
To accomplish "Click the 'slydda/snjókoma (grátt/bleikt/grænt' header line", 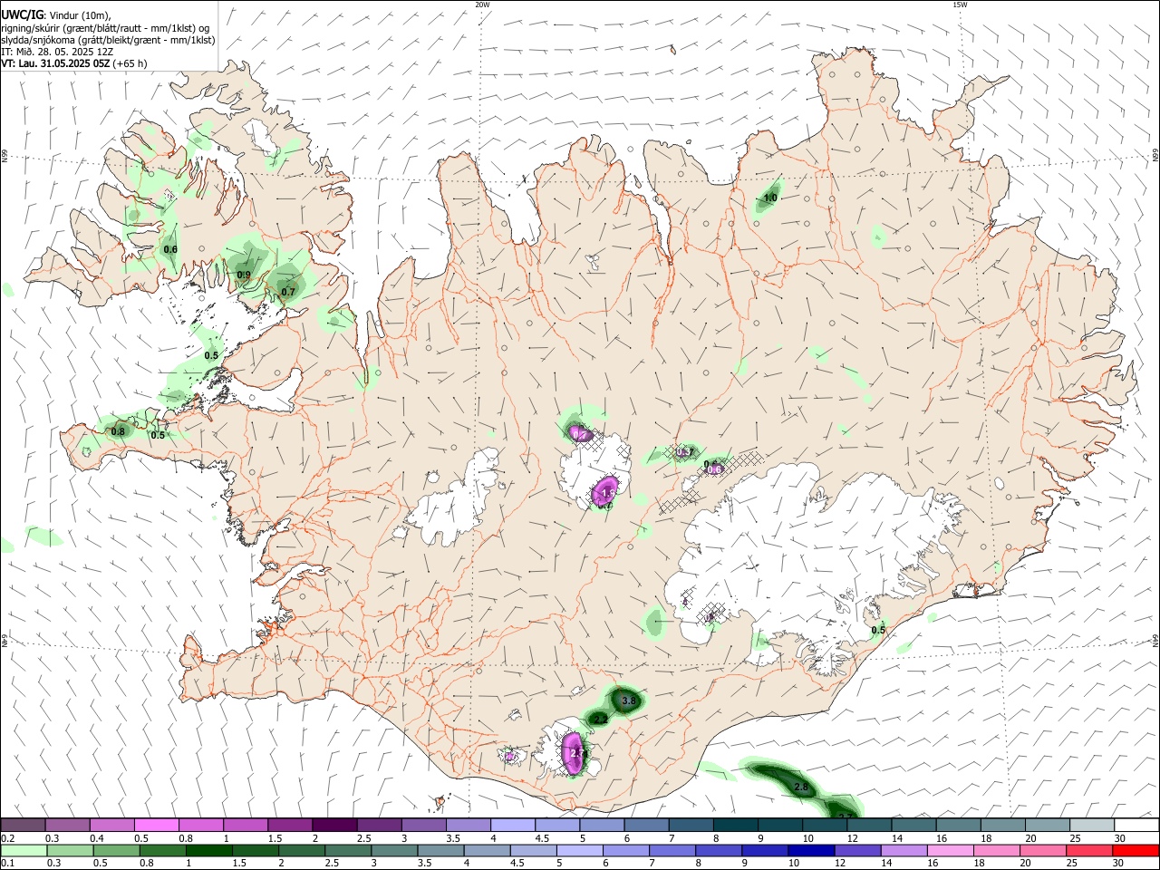I will 108,40.
